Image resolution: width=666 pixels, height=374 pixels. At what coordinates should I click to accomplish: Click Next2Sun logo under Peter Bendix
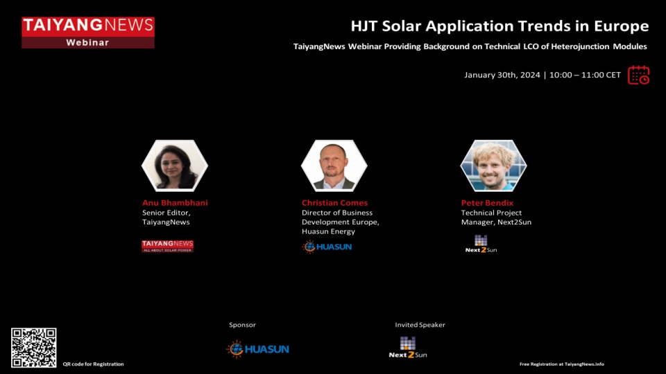[481, 244]
